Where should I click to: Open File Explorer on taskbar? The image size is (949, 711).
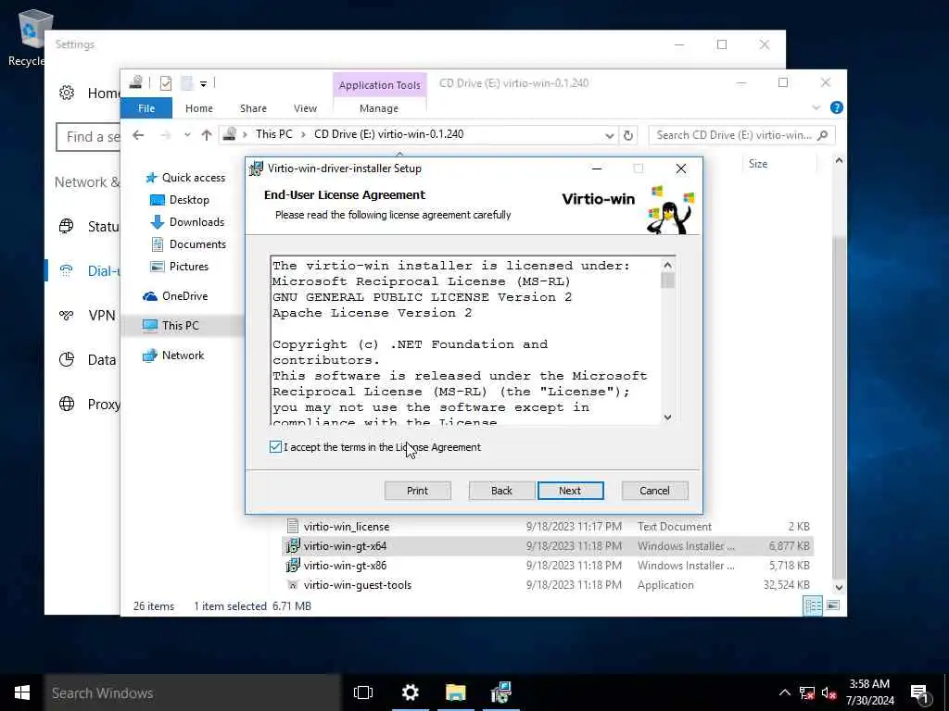pyautogui.click(x=456, y=692)
